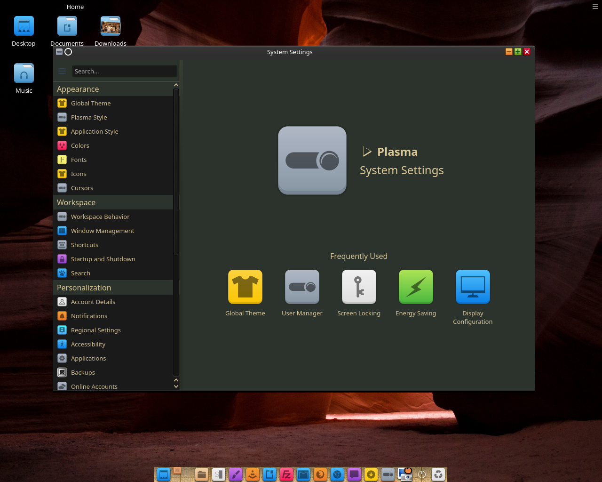Screen dimensions: 602x482
Task: Select Backups in the sidebar
Action: (x=113, y=372)
